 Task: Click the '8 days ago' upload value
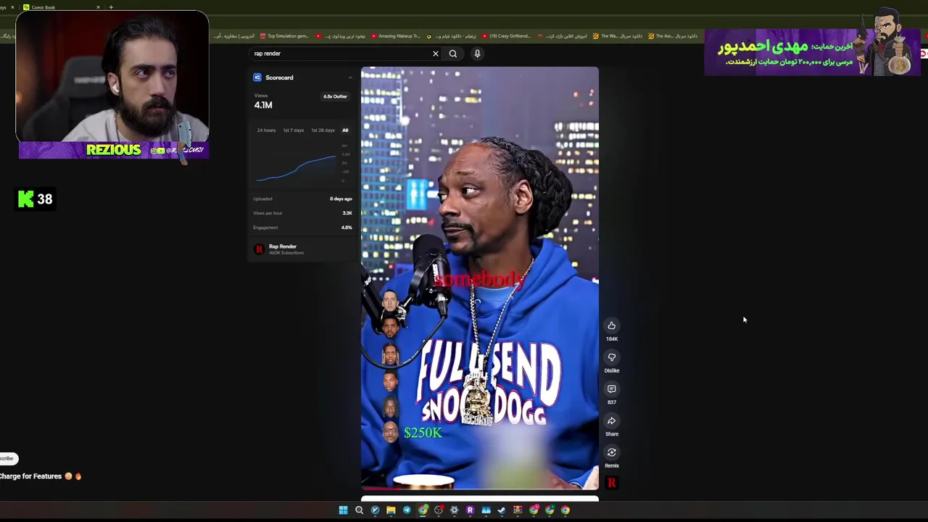pyautogui.click(x=341, y=199)
